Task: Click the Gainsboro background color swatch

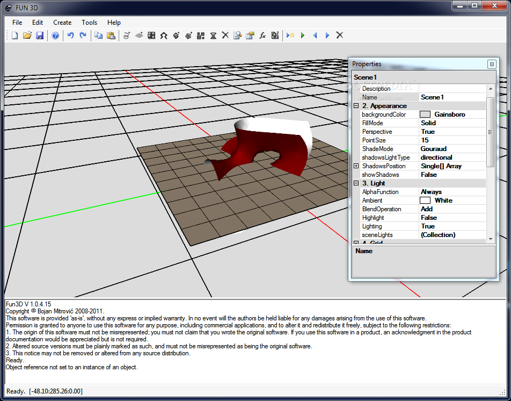Action: 425,114
